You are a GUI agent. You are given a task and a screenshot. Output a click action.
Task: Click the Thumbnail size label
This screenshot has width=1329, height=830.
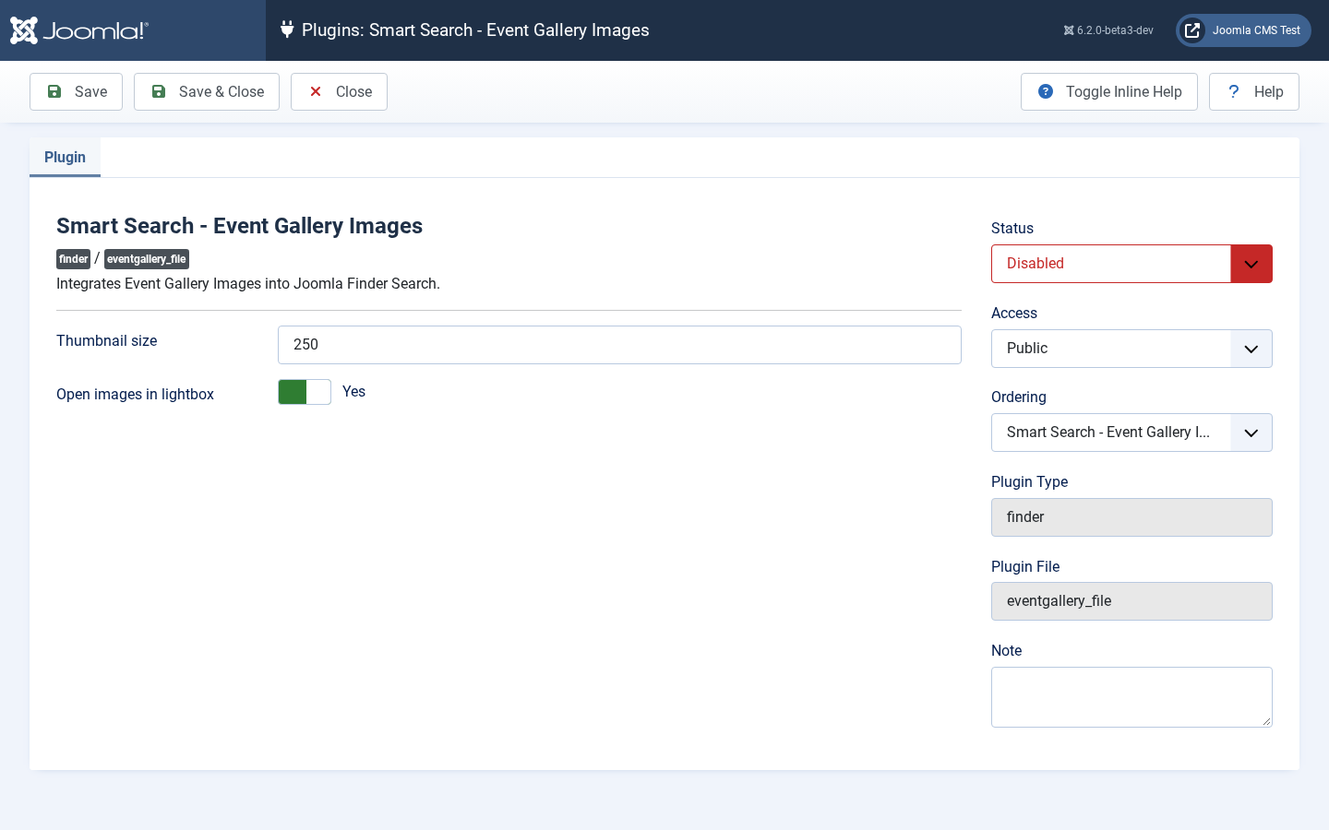107,340
